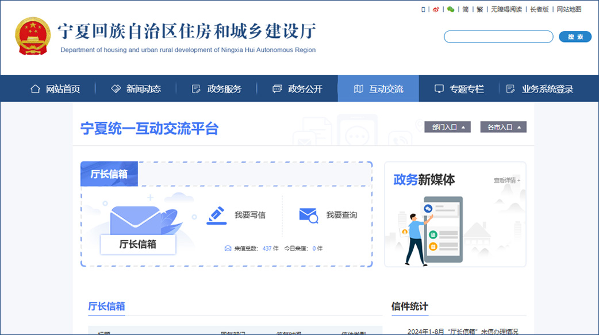The height and width of the screenshot is (335, 599).
Task: Click the English department name subtitle
Action: [x=188, y=49]
